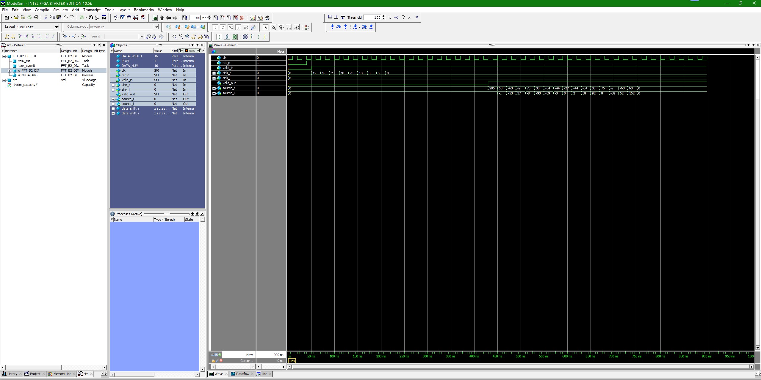This screenshot has width=761, height=380.
Task: Toggle the inputs-only 'I' filter button
Action: click(215, 28)
